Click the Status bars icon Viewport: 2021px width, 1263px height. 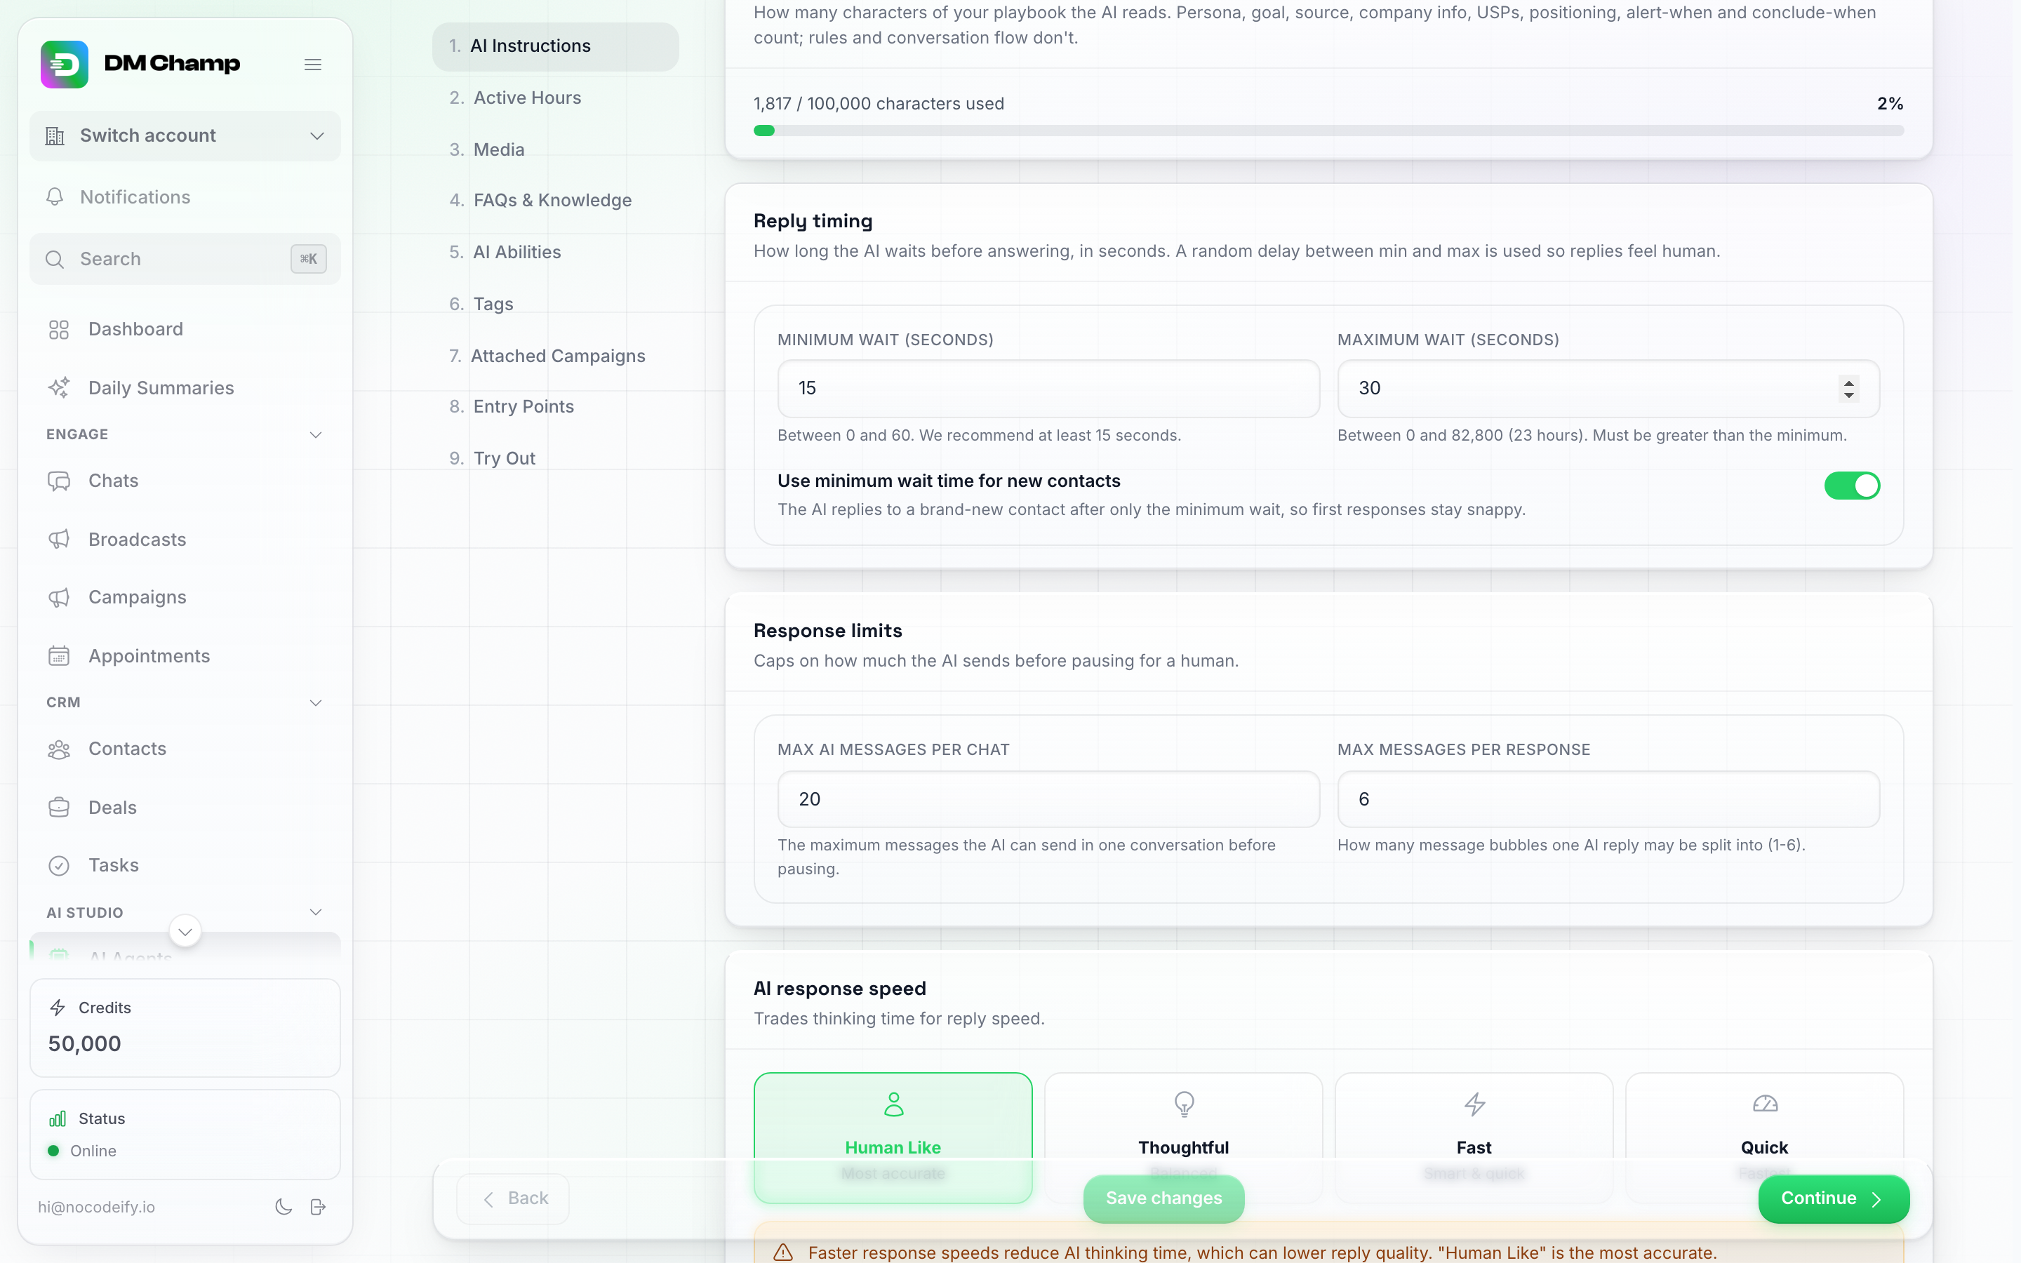58,1118
